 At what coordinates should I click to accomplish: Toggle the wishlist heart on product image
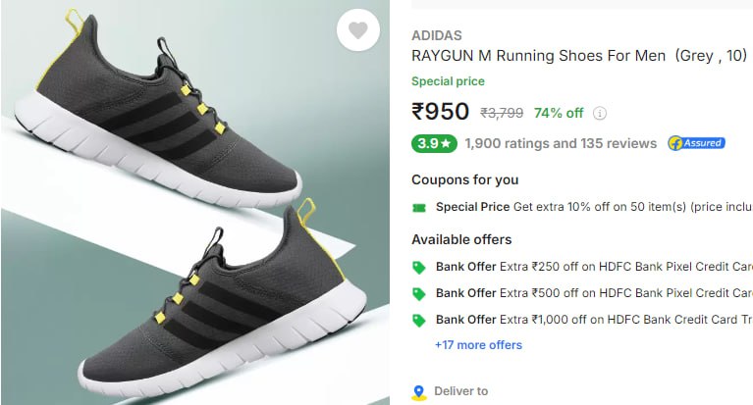[358, 31]
